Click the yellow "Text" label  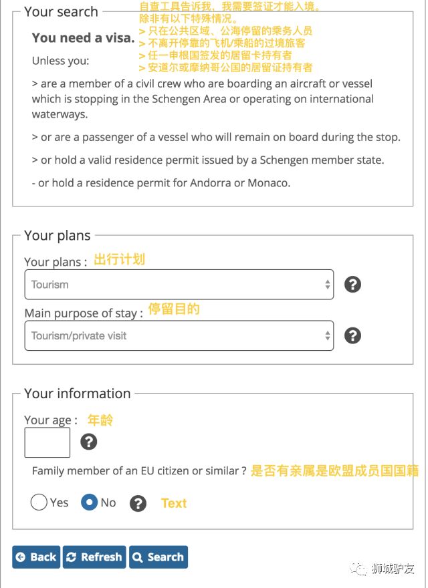[x=174, y=503]
